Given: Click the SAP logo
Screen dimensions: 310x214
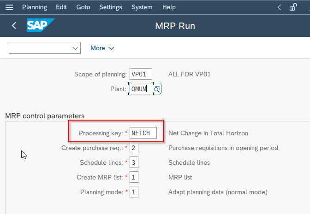Looking at the screenshot, I should click(41, 25).
